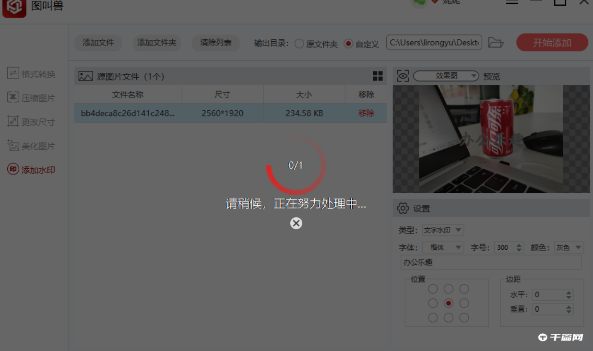
Task: Open the 字体 font dropdown
Action: pyautogui.click(x=443, y=247)
